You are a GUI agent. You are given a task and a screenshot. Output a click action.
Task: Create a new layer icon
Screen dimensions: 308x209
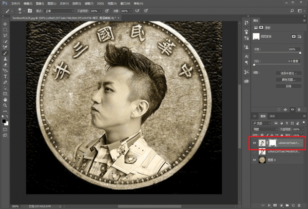[293, 205]
